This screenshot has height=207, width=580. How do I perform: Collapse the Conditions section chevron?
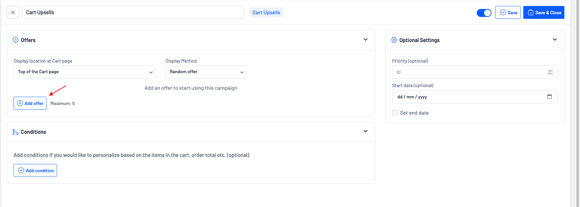click(365, 131)
